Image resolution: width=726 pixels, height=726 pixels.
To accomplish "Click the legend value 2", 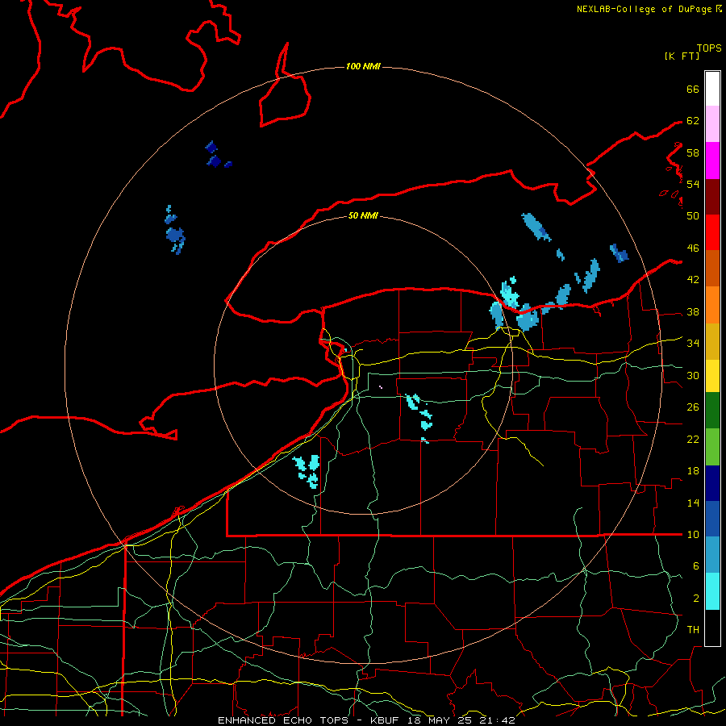I will click(696, 599).
